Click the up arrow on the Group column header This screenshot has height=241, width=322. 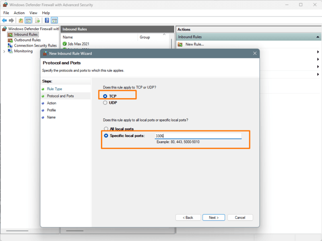click(164, 35)
